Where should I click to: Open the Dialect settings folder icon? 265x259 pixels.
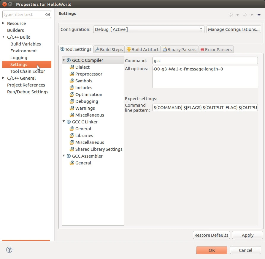click(x=72, y=67)
